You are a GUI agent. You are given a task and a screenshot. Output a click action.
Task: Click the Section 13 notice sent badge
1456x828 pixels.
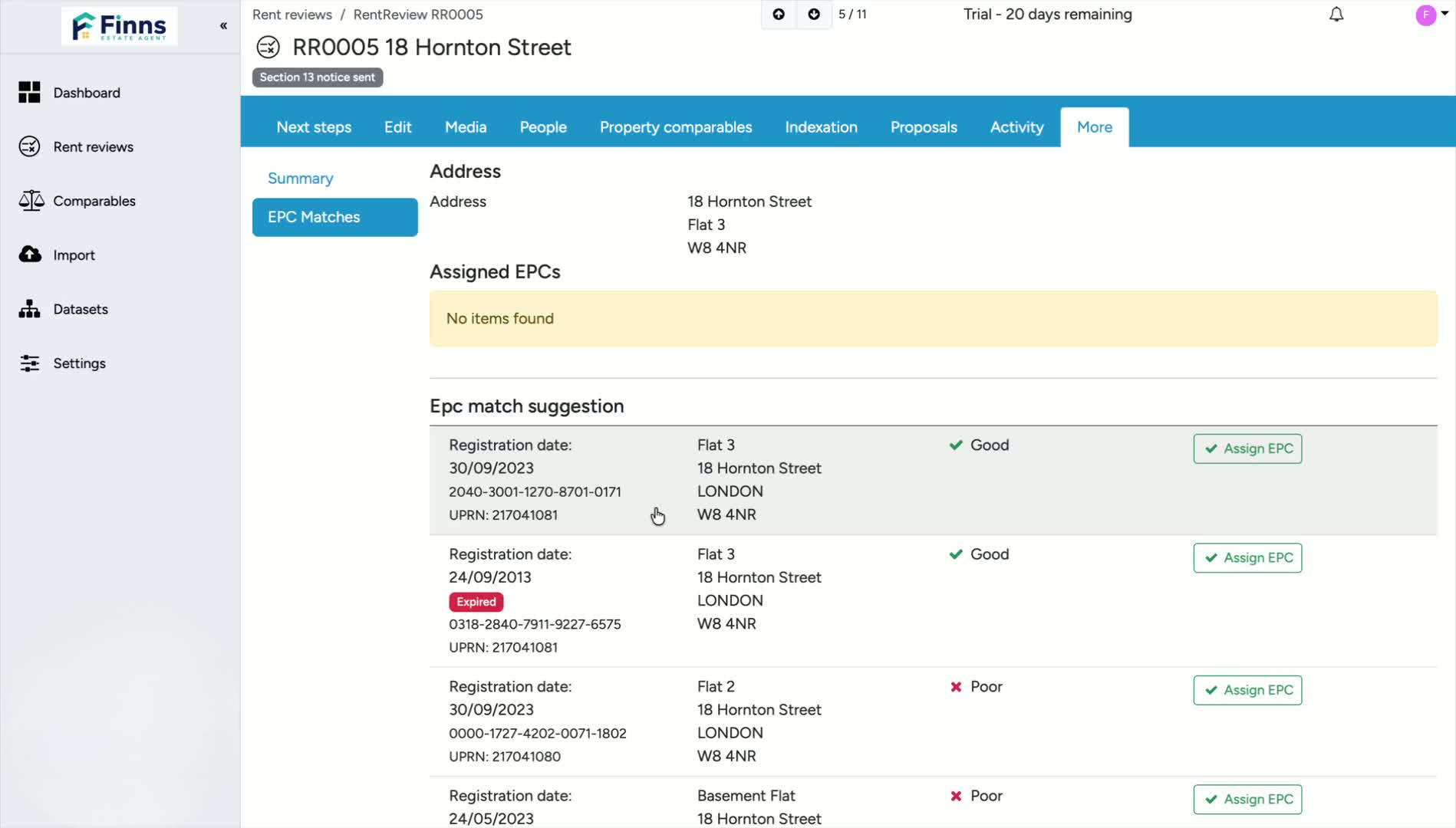pyautogui.click(x=318, y=77)
